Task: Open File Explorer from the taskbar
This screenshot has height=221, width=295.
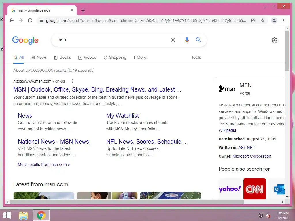Action: click(x=23, y=215)
